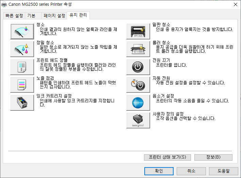This screenshot has width=241, height=178.
Task: Start the 청소 (Cleaning) icon button
Action: coord(22,31)
